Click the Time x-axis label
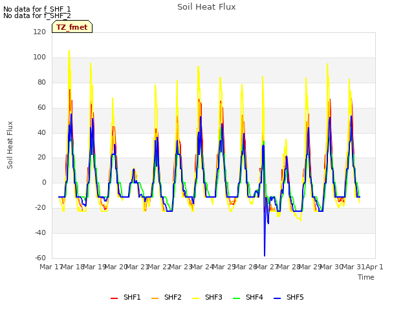 366,277
